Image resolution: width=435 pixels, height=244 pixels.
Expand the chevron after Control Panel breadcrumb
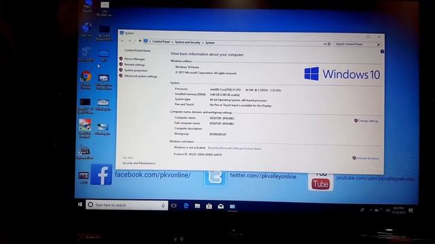click(x=172, y=42)
